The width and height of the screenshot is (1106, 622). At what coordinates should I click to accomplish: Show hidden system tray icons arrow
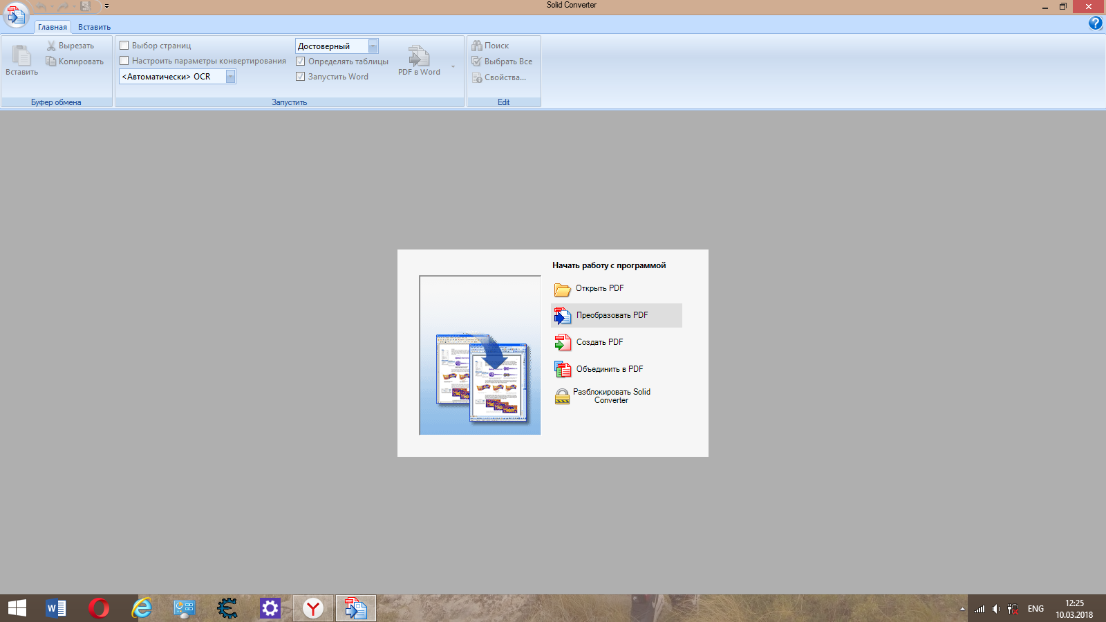coord(962,609)
